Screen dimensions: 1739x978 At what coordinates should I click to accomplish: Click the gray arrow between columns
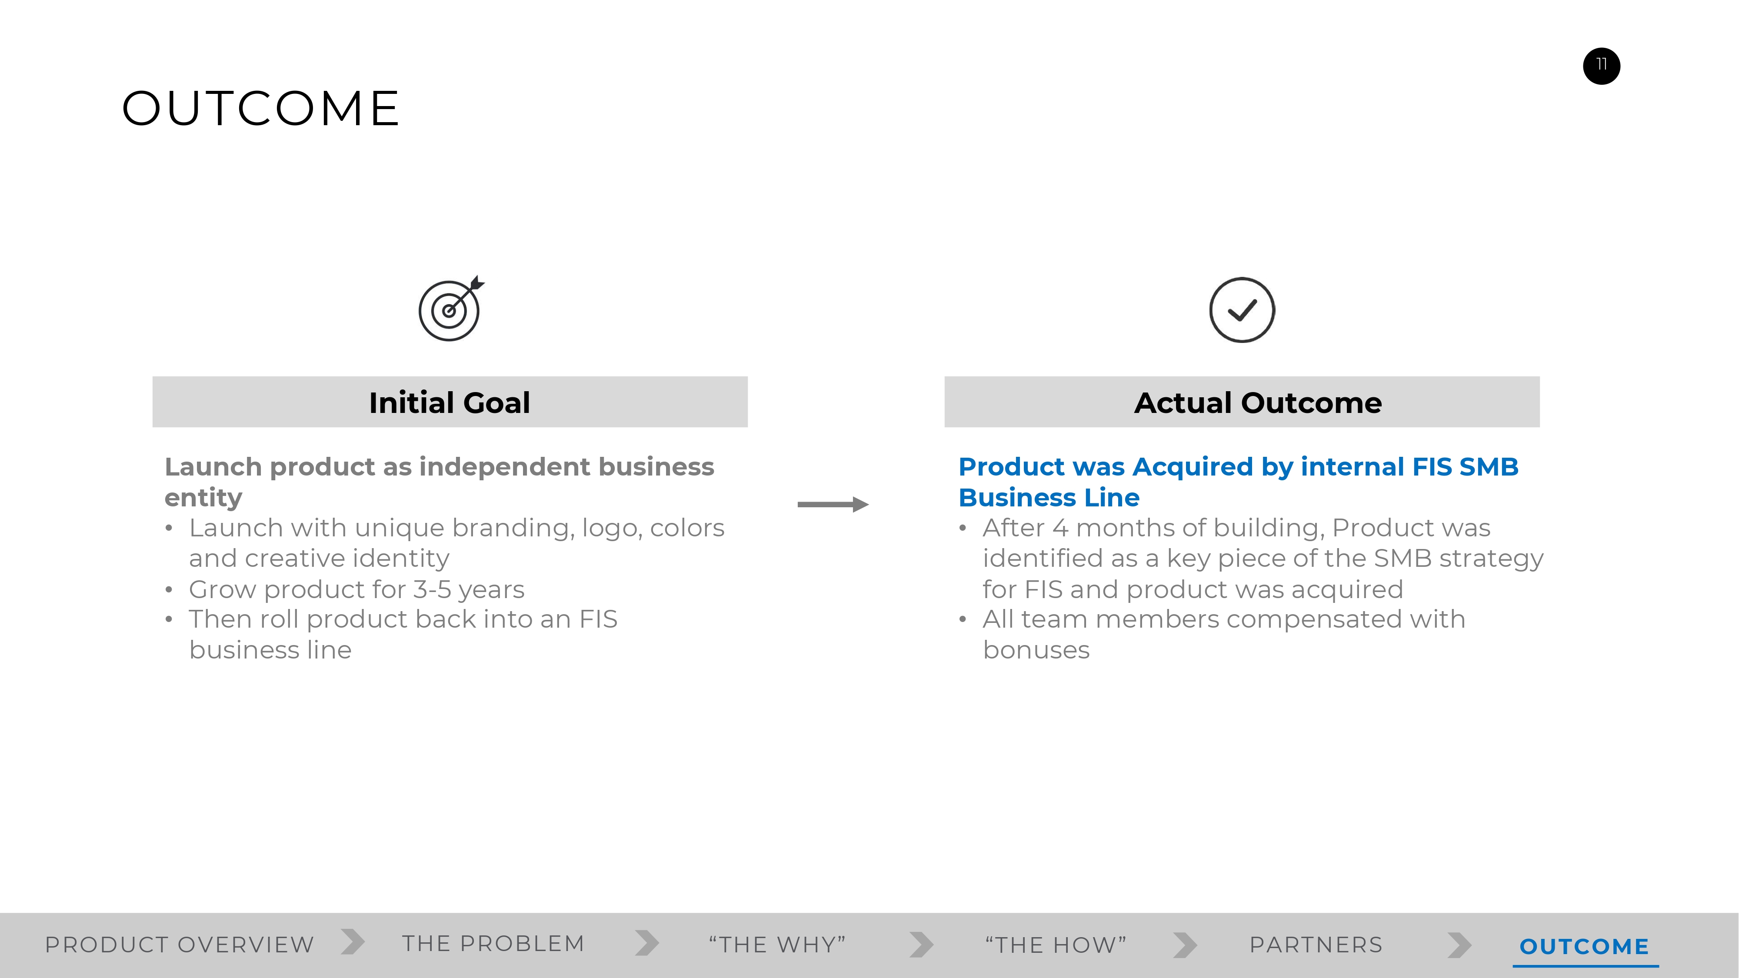(x=833, y=504)
